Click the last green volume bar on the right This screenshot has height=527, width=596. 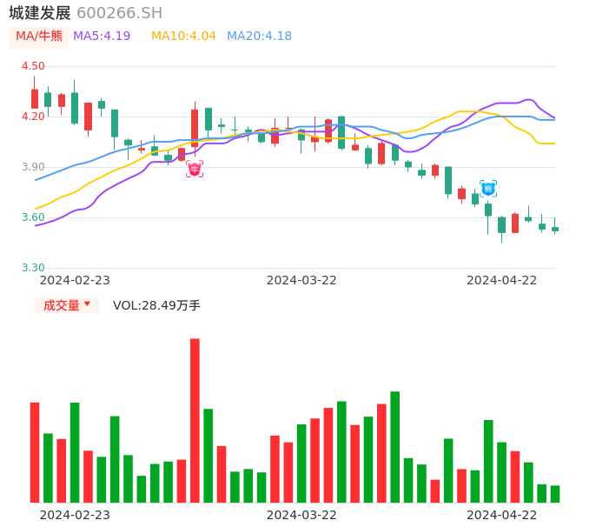coord(555,494)
